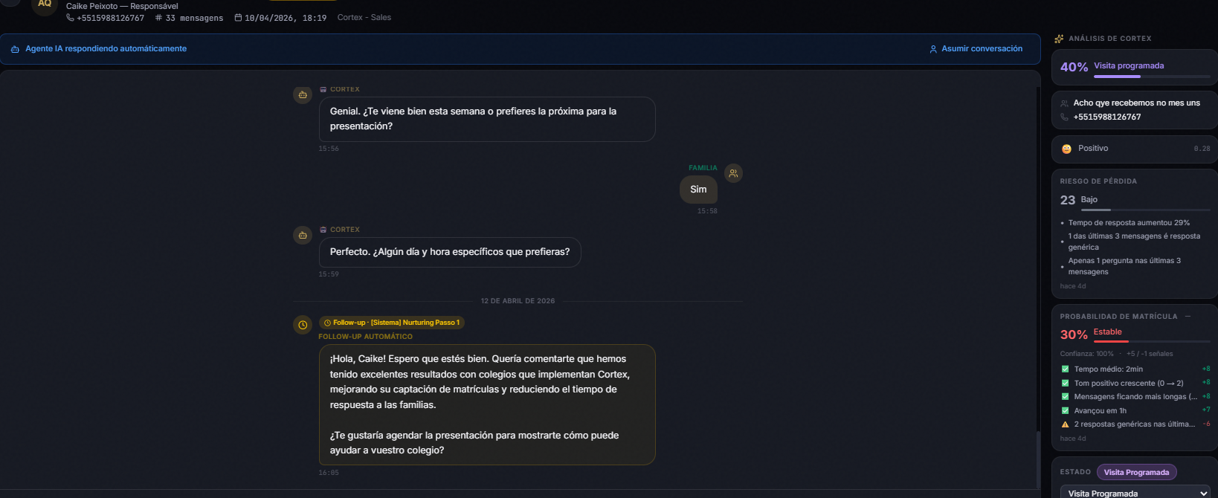Click the 'Cortex - Sales' label in header
The width and height of the screenshot is (1218, 498).
pyautogui.click(x=364, y=18)
